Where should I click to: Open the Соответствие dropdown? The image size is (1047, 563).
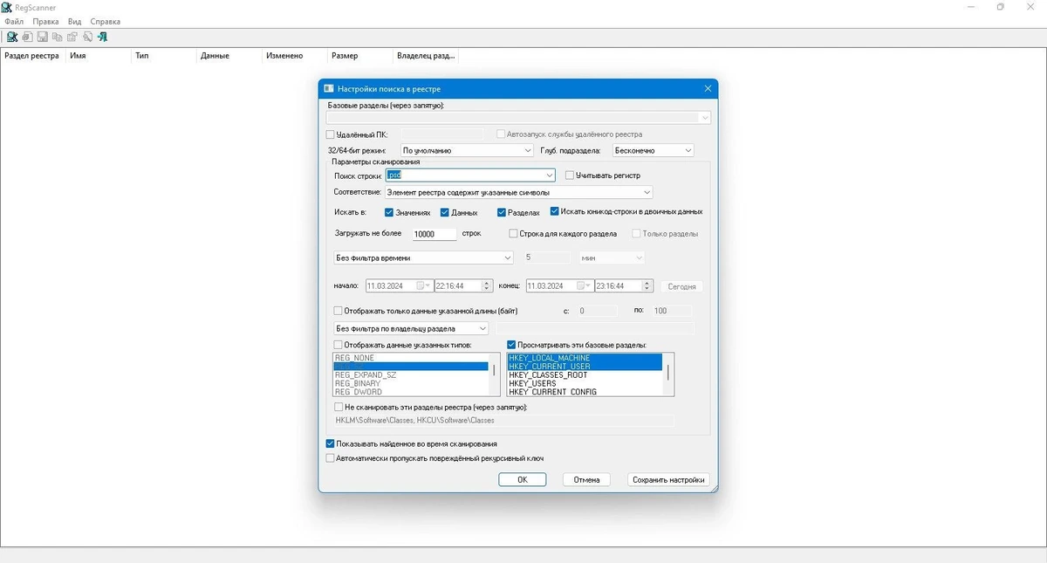click(x=518, y=192)
